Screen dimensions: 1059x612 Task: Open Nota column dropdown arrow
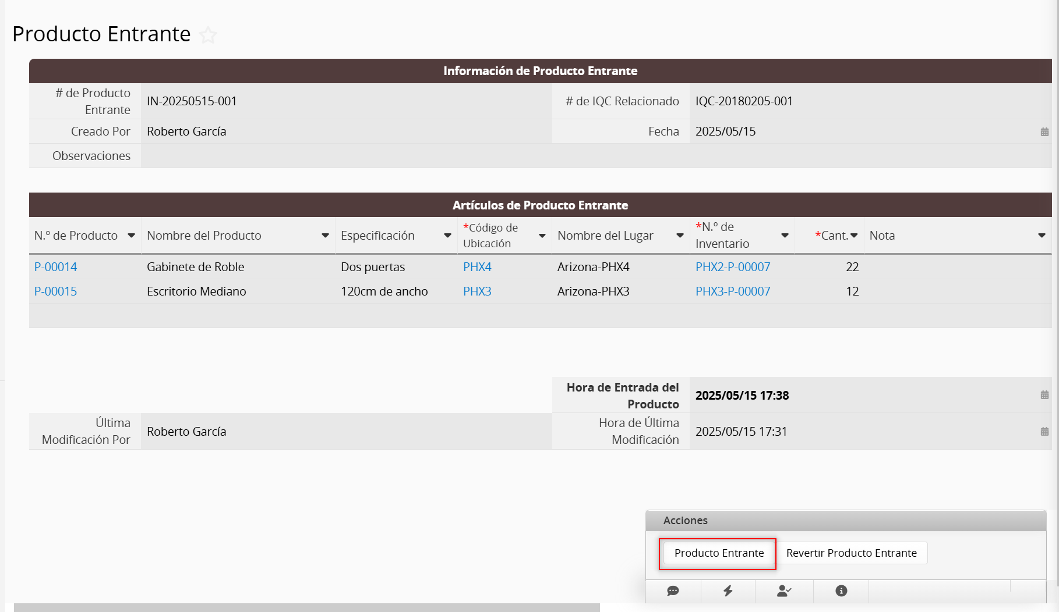pos(1042,236)
